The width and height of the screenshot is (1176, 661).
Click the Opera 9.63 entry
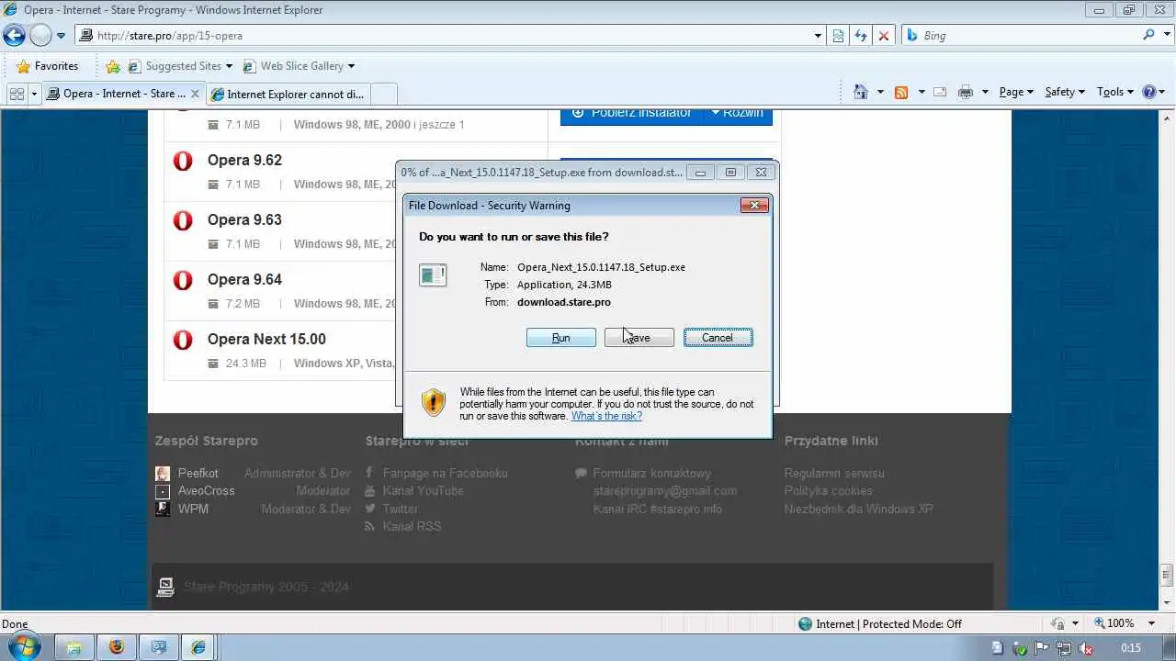[244, 219]
